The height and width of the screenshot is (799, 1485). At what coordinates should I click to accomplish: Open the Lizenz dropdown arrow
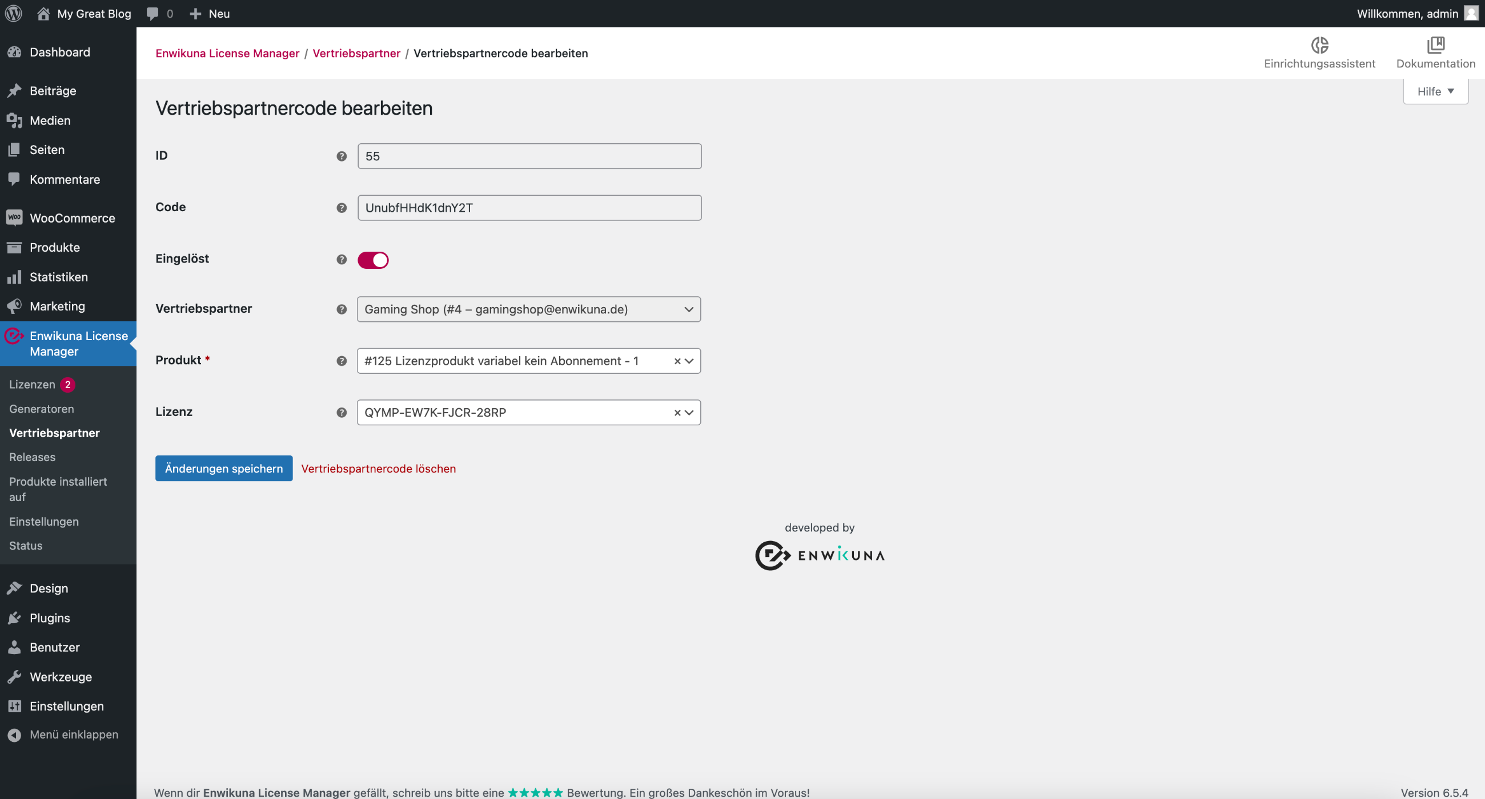[689, 413]
